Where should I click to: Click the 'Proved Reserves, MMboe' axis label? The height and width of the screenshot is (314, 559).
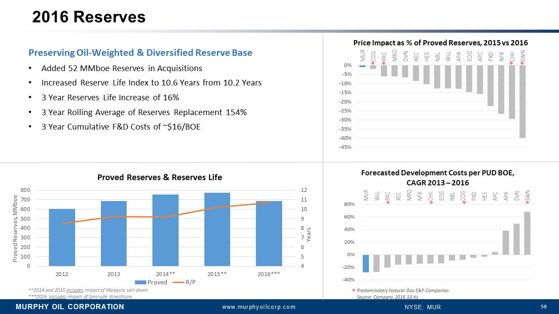click(15, 228)
